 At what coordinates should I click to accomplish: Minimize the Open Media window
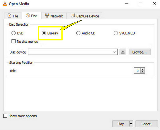point(127,4)
